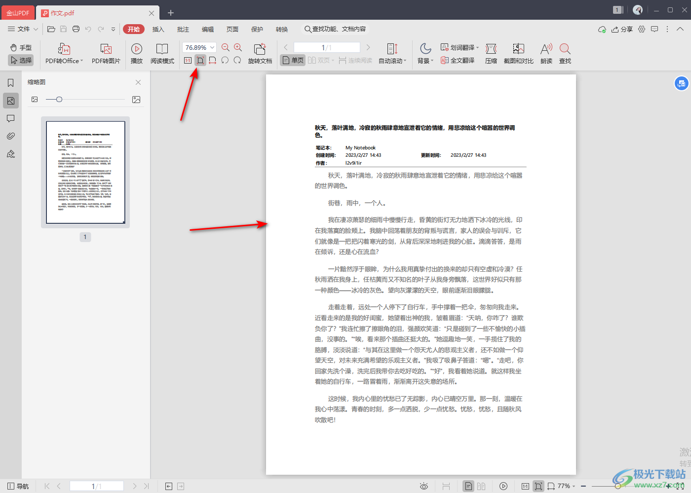Viewport: 691px width, 493px height.
Task: Click the status bar play button
Action: tap(503, 486)
